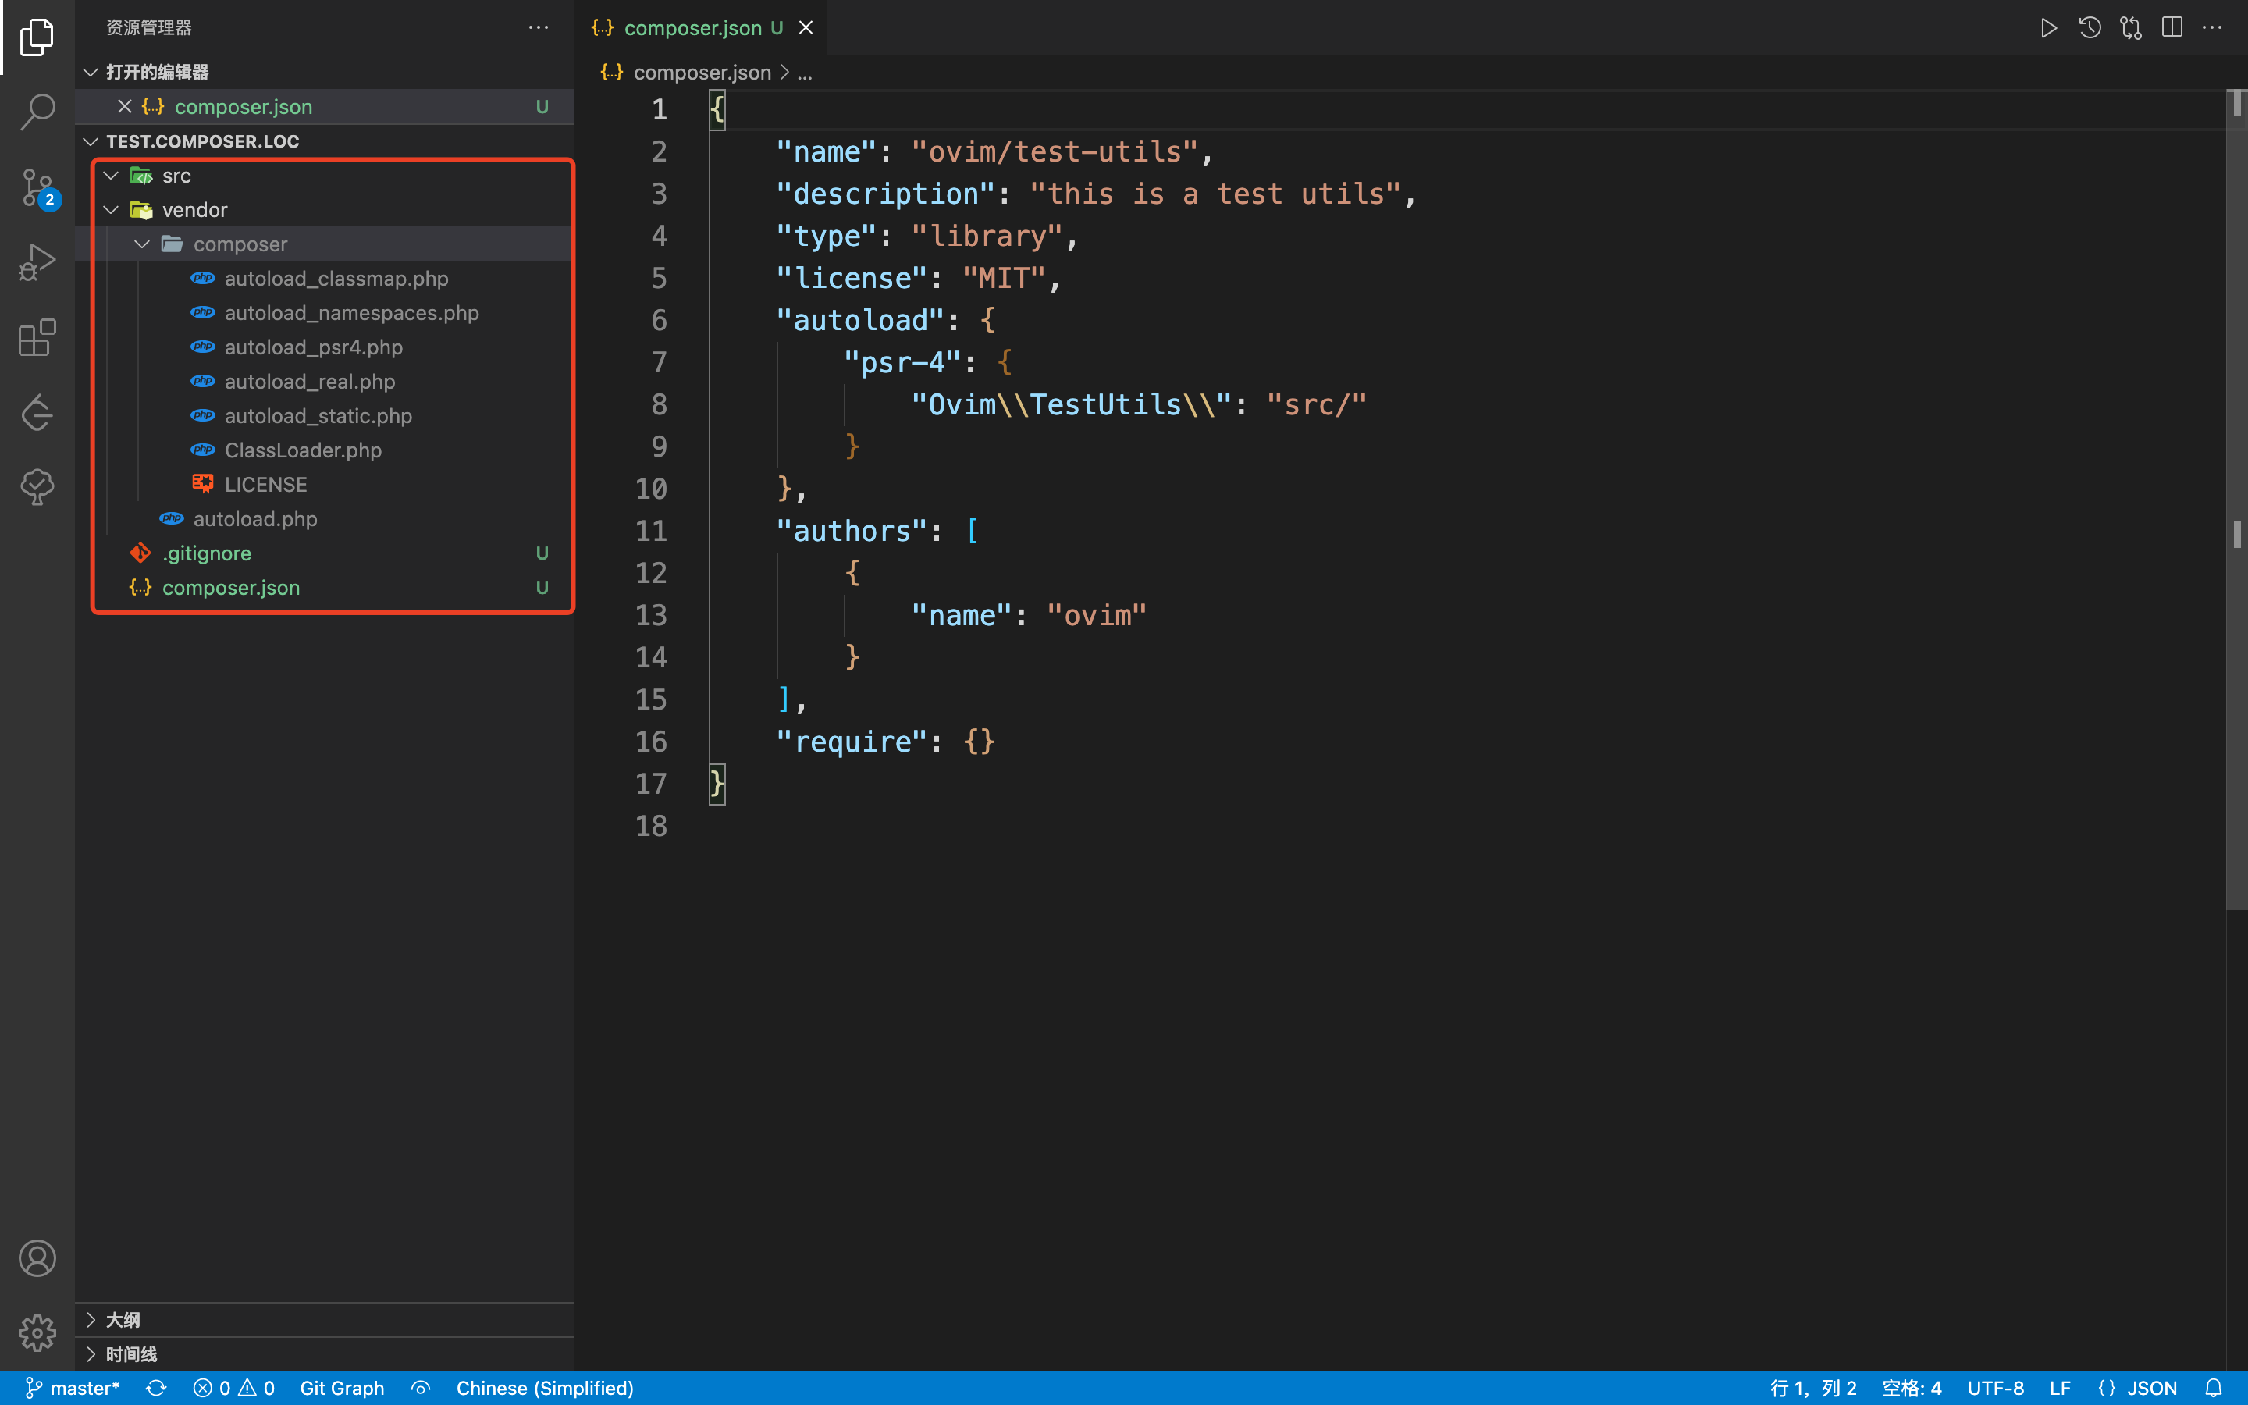Expand the 时间线 timeline section
The height and width of the screenshot is (1405, 2248).
coord(130,1354)
